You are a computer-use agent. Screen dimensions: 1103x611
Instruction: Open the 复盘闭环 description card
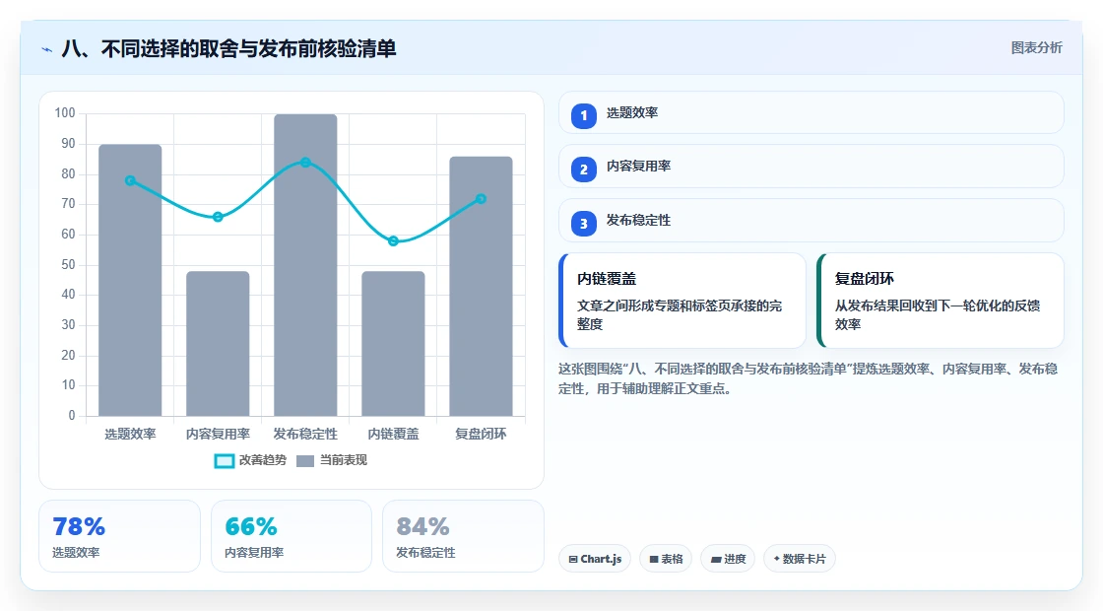point(941,301)
